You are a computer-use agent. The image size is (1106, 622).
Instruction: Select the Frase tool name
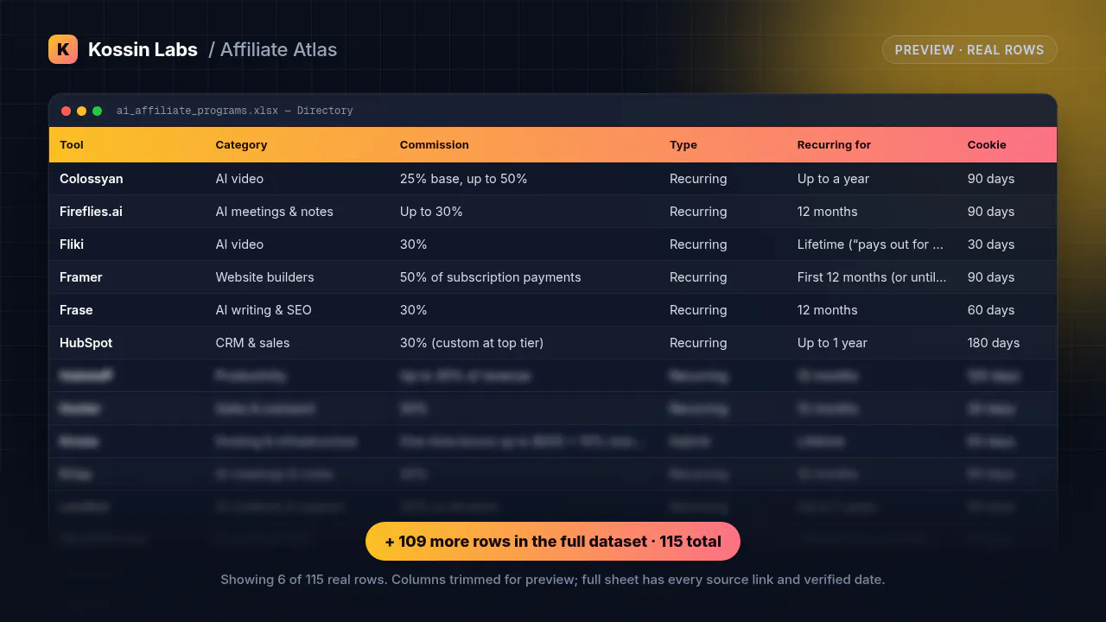pyautogui.click(x=76, y=310)
